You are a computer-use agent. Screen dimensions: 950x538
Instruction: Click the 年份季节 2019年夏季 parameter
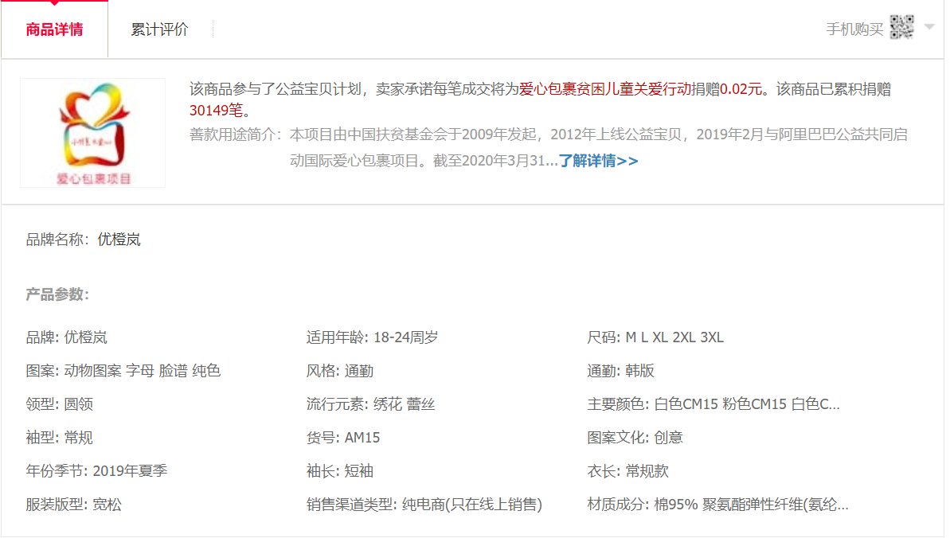[x=96, y=471]
